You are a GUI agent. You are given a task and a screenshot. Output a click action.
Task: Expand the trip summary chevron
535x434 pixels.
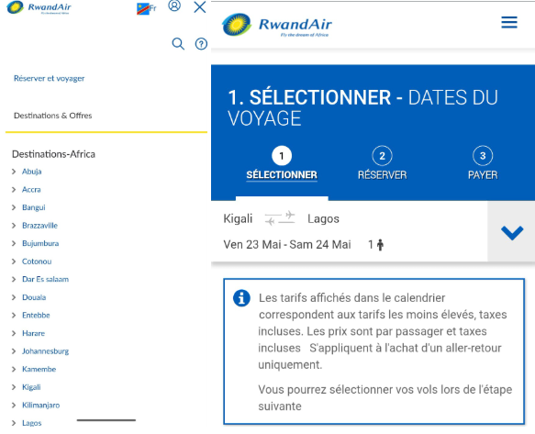pos(512,232)
